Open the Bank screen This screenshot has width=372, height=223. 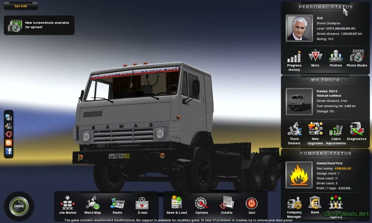point(315,205)
